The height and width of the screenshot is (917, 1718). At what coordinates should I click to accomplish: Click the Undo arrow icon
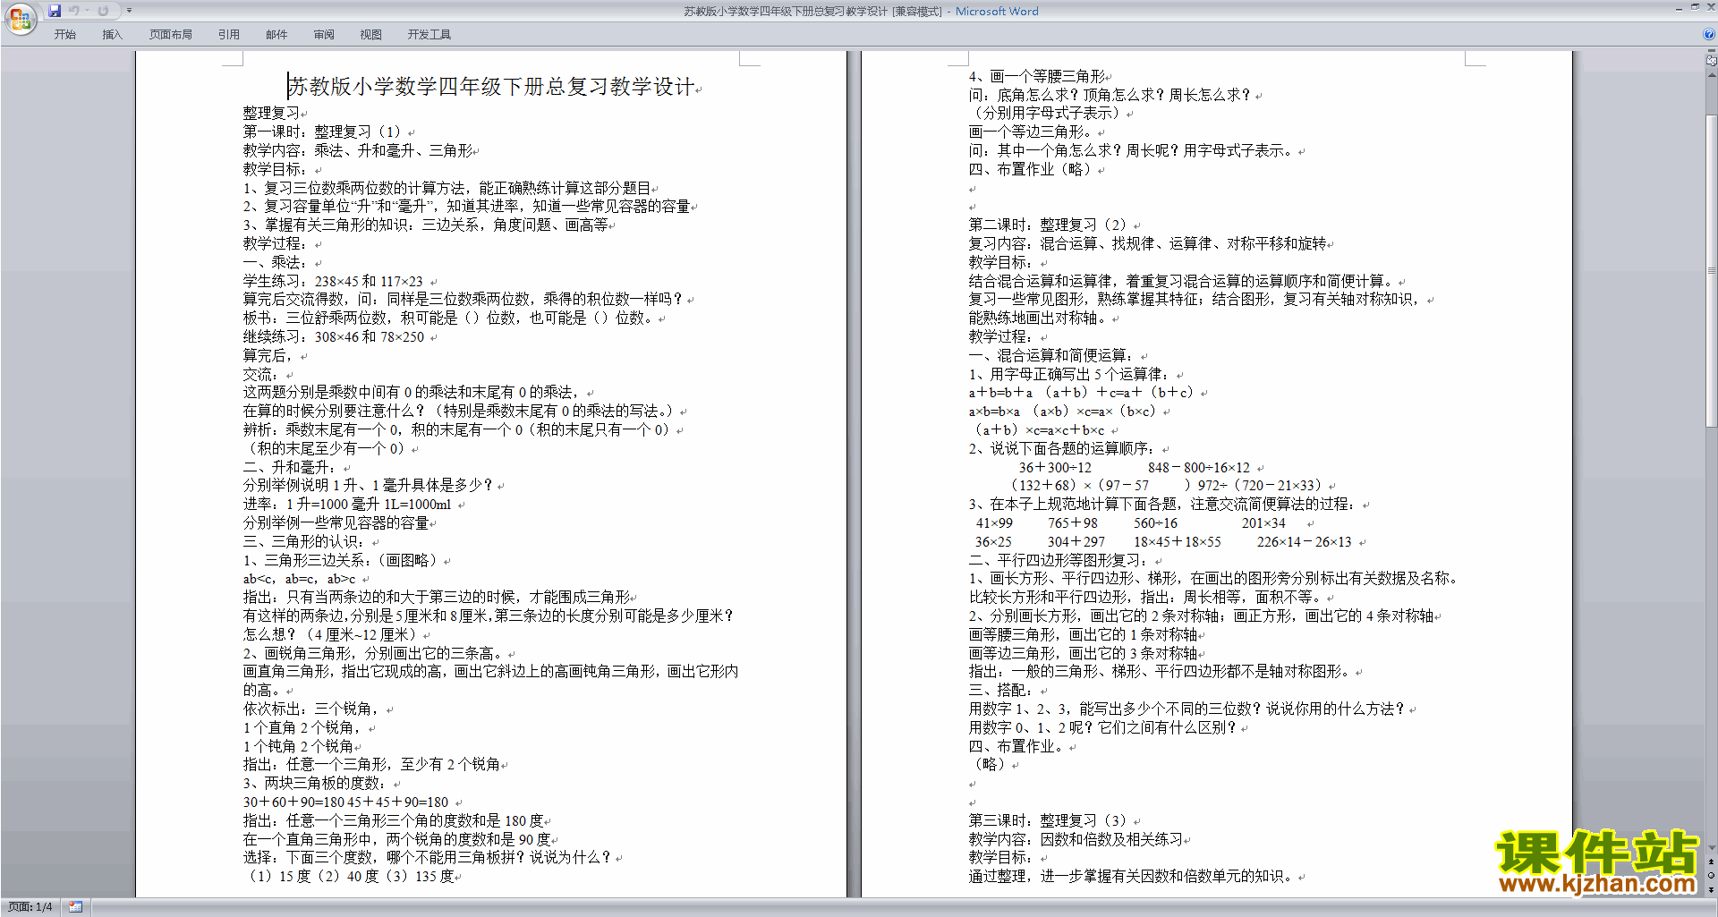(x=74, y=11)
